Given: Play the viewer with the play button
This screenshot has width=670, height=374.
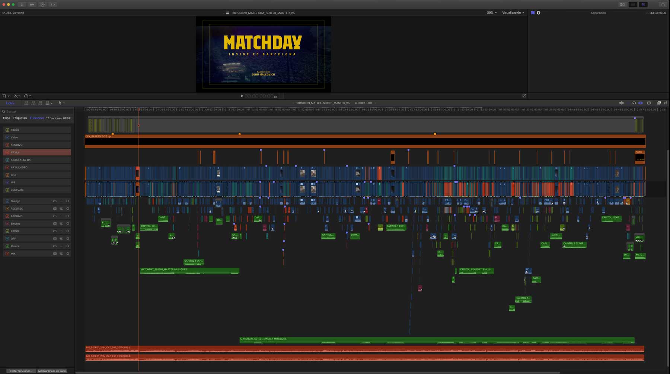Looking at the screenshot, I should [x=242, y=96].
